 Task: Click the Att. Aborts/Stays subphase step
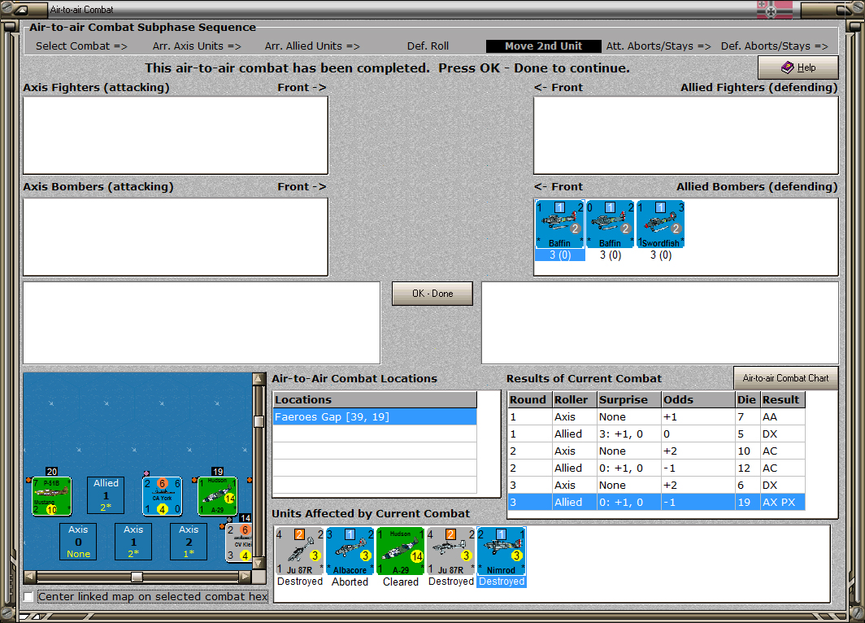pyautogui.click(x=659, y=46)
